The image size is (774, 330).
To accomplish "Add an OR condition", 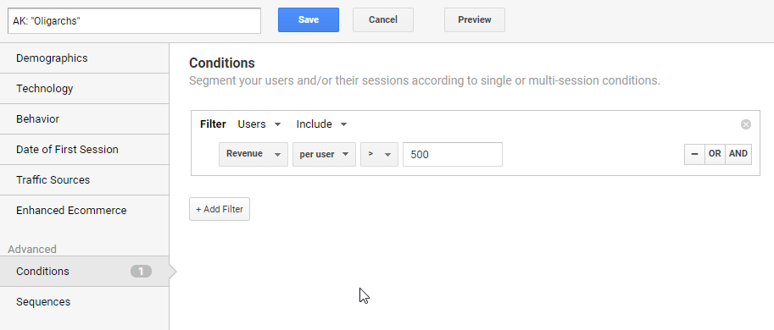I will click(715, 154).
